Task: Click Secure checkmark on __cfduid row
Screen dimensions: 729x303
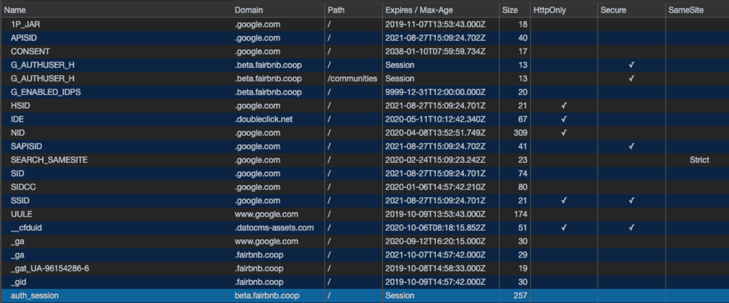Action: (x=631, y=227)
